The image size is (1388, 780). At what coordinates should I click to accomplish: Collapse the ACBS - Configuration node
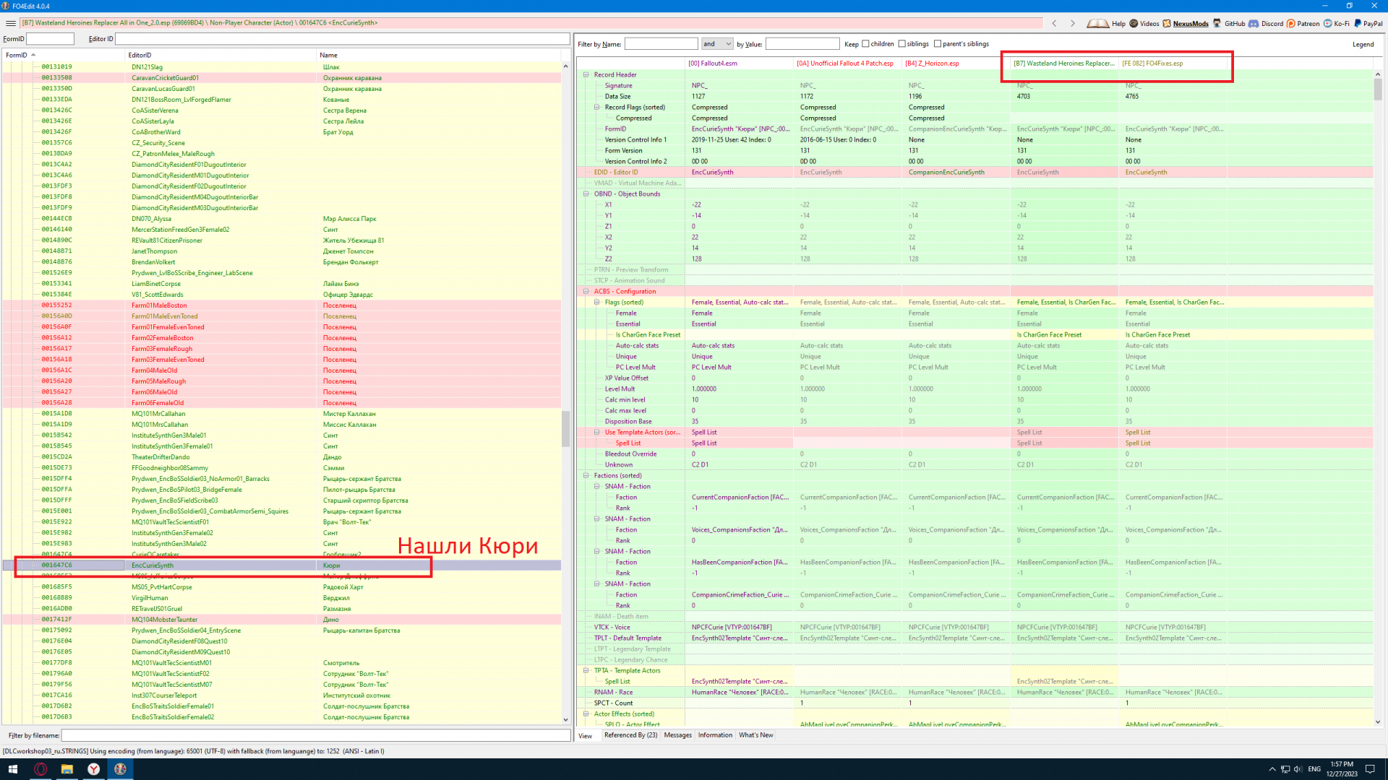[x=586, y=292]
